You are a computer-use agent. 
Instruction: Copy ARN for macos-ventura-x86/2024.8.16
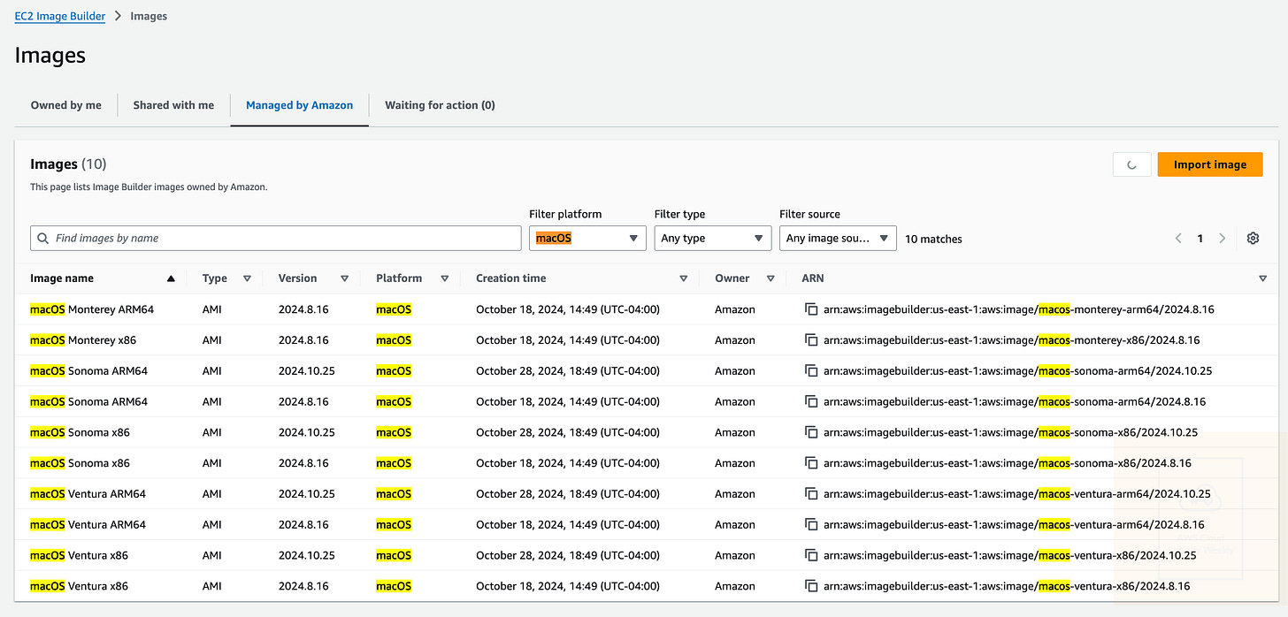pos(810,586)
